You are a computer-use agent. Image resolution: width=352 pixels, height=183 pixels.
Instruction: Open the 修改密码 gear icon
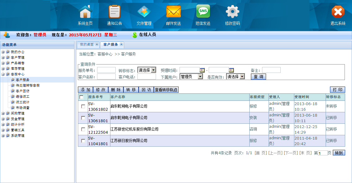click(x=232, y=12)
